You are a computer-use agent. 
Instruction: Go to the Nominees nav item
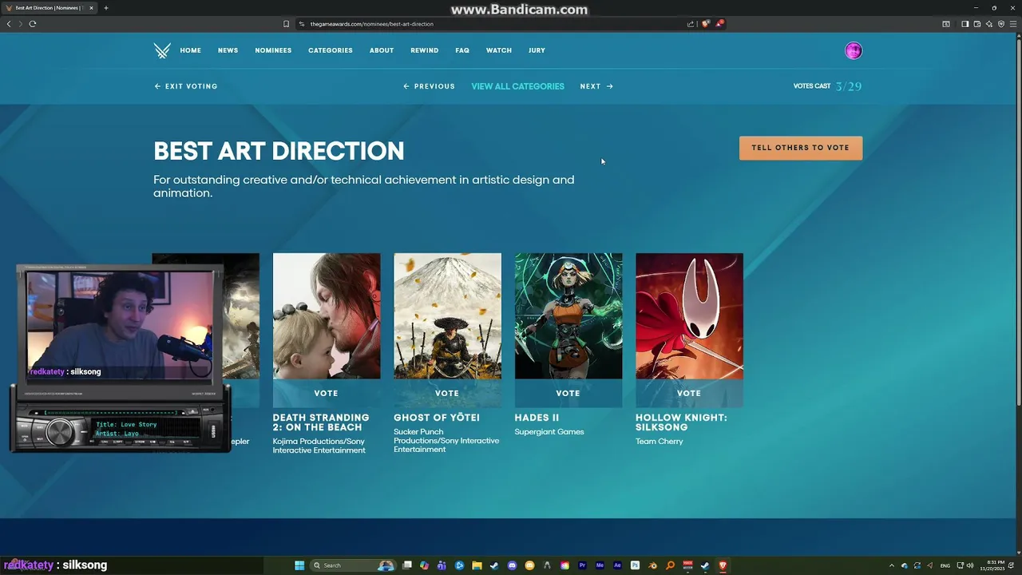click(273, 50)
